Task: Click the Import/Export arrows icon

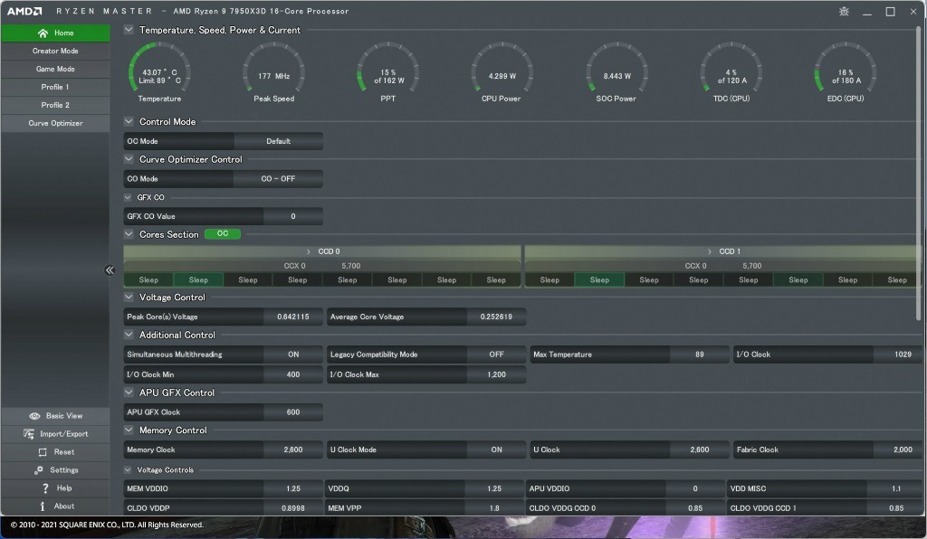Action: pyautogui.click(x=29, y=434)
